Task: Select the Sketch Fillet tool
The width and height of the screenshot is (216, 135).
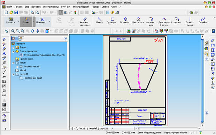Action: click(177, 21)
